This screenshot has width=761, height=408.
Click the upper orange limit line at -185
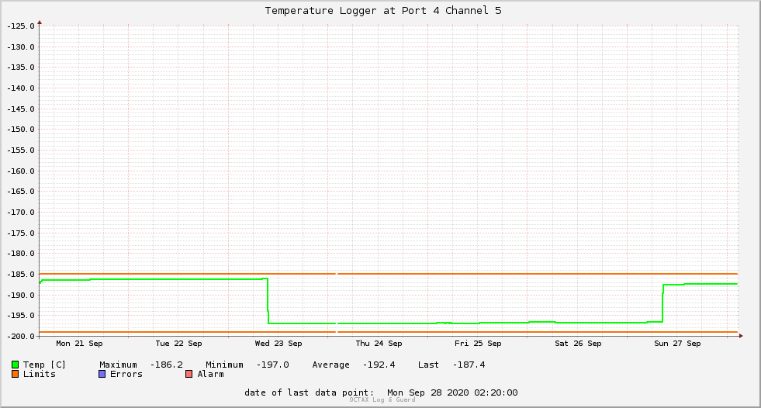(389, 274)
